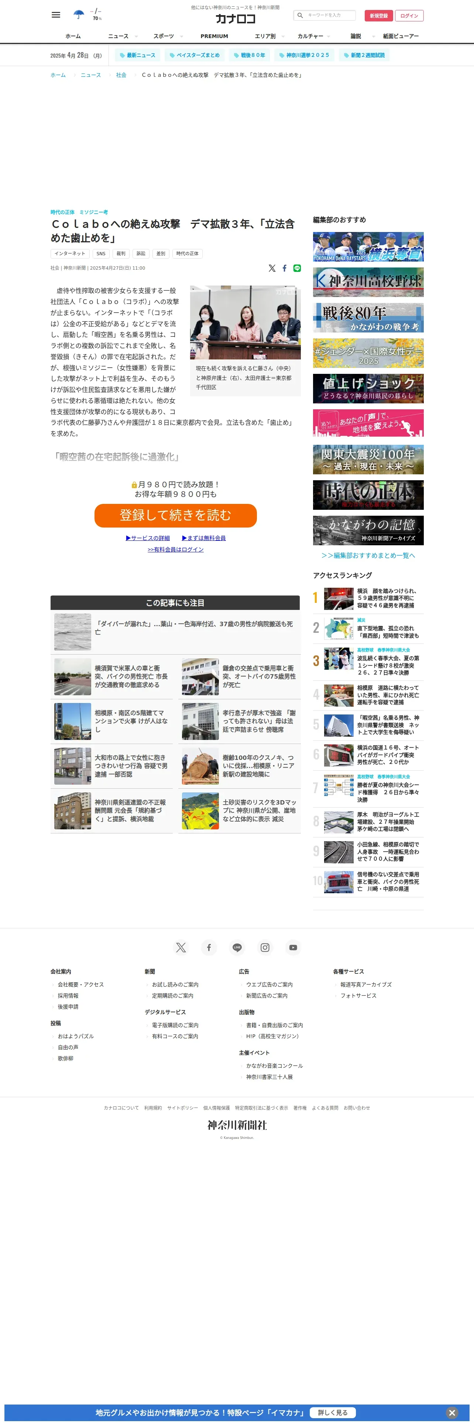Image resolution: width=474 pixels, height=1423 pixels.
Task: Open the 紙面ビューアー nav item
Action: coord(401,37)
